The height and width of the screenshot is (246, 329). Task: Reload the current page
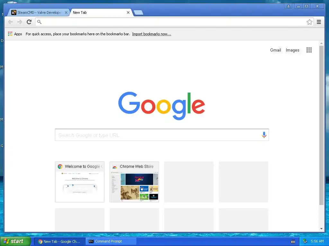click(29, 22)
